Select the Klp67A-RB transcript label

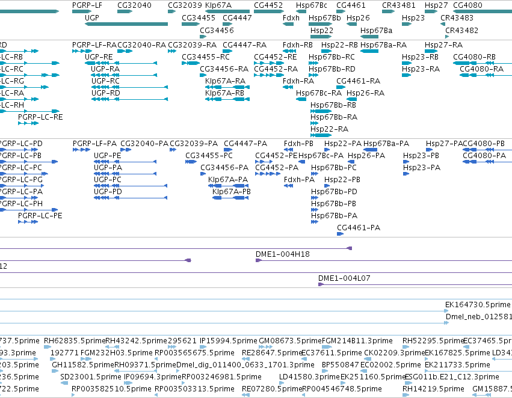(x=224, y=93)
